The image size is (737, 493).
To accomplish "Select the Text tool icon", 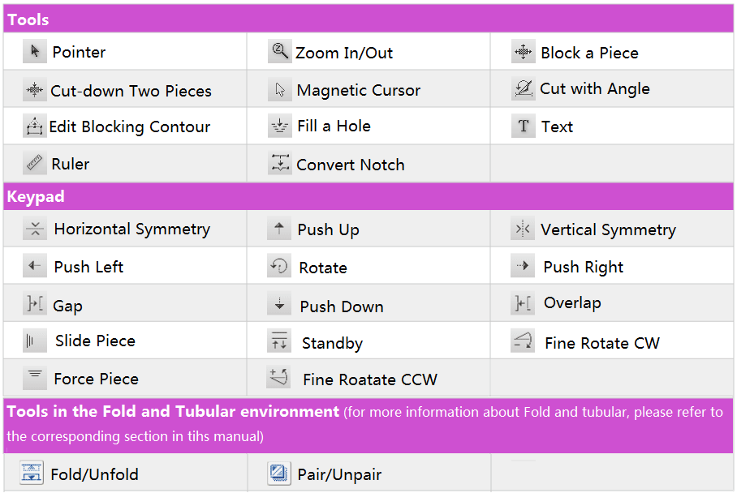I will (x=524, y=126).
